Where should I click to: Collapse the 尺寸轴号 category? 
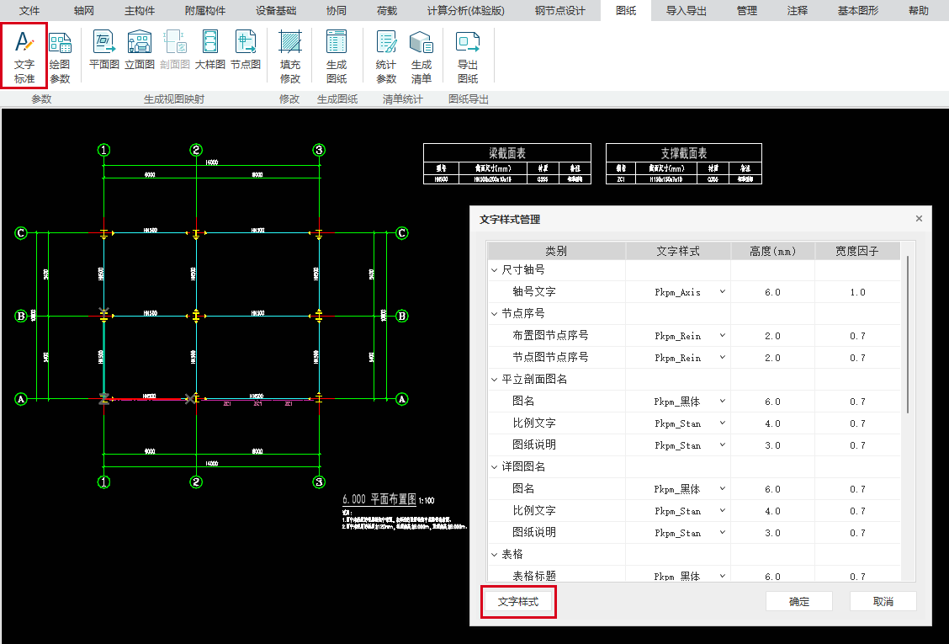(x=495, y=270)
